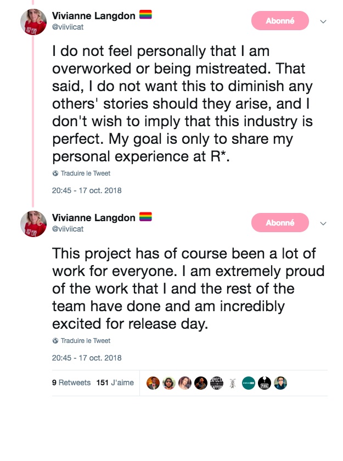Click the teal liker avatar
The width and height of the screenshot is (343, 461).
tap(249, 383)
